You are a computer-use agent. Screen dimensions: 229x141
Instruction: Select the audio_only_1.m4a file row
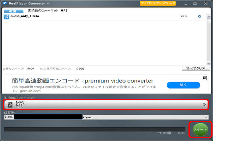[99, 16]
